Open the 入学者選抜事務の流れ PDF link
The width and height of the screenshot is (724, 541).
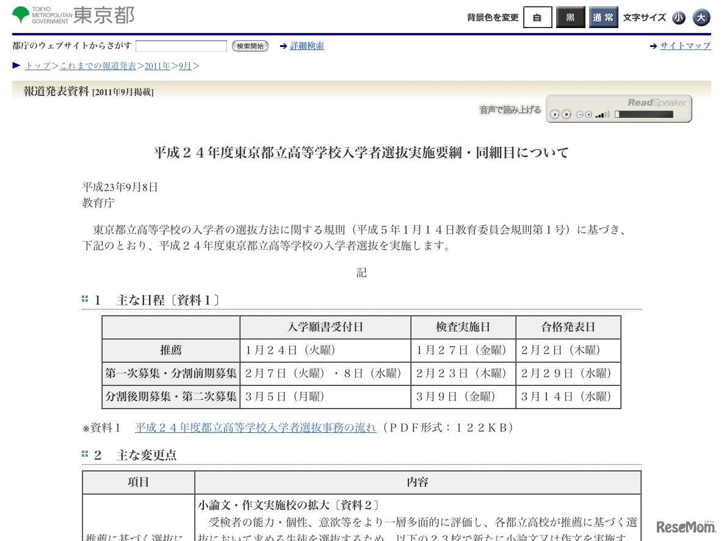(x=255, y=427)
